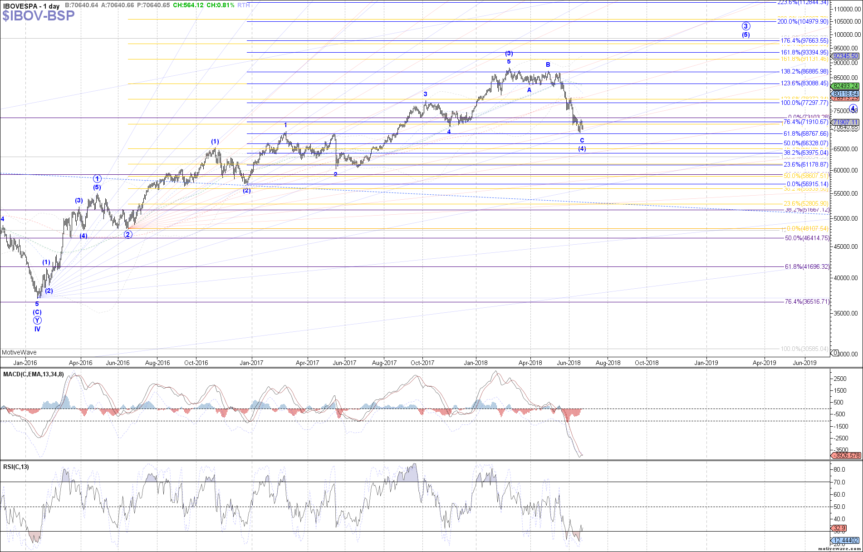This screenshot has height=552, width=863.
Task: Click the 12.44402 RSI axis tag
Action: pyautogui.click(x=846, y=540)
